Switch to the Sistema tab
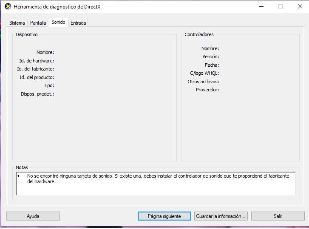This screenshot has height=229, width=309. click(17, 23)
